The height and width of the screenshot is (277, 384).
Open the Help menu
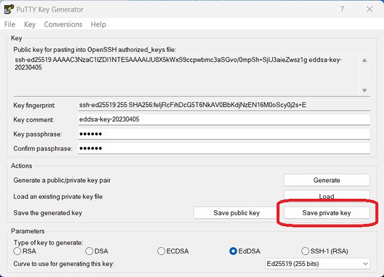[x=98, y=24]
